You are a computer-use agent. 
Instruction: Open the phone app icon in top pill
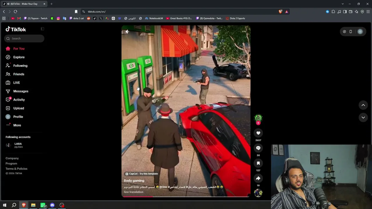pos(350,32)
